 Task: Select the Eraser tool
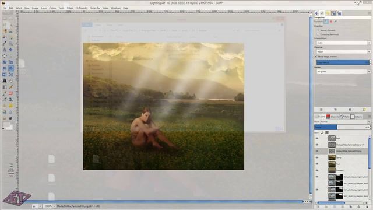[x=10, y=93]
